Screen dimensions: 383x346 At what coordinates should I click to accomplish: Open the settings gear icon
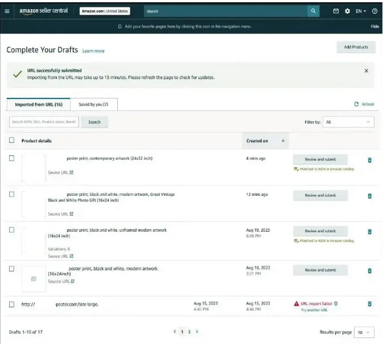(x=347, y=11)
